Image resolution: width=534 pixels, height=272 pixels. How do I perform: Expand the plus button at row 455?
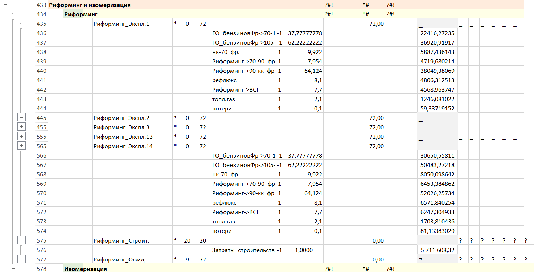click(x=22, y=127)
